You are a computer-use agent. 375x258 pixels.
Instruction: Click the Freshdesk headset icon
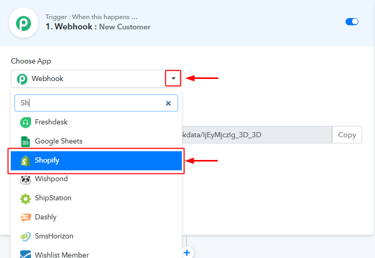click(x=25, y=123)
